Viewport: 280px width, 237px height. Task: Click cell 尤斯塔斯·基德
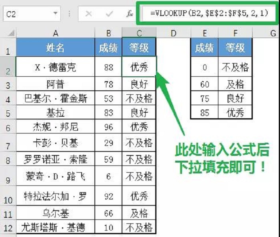(x=55, y=227)
